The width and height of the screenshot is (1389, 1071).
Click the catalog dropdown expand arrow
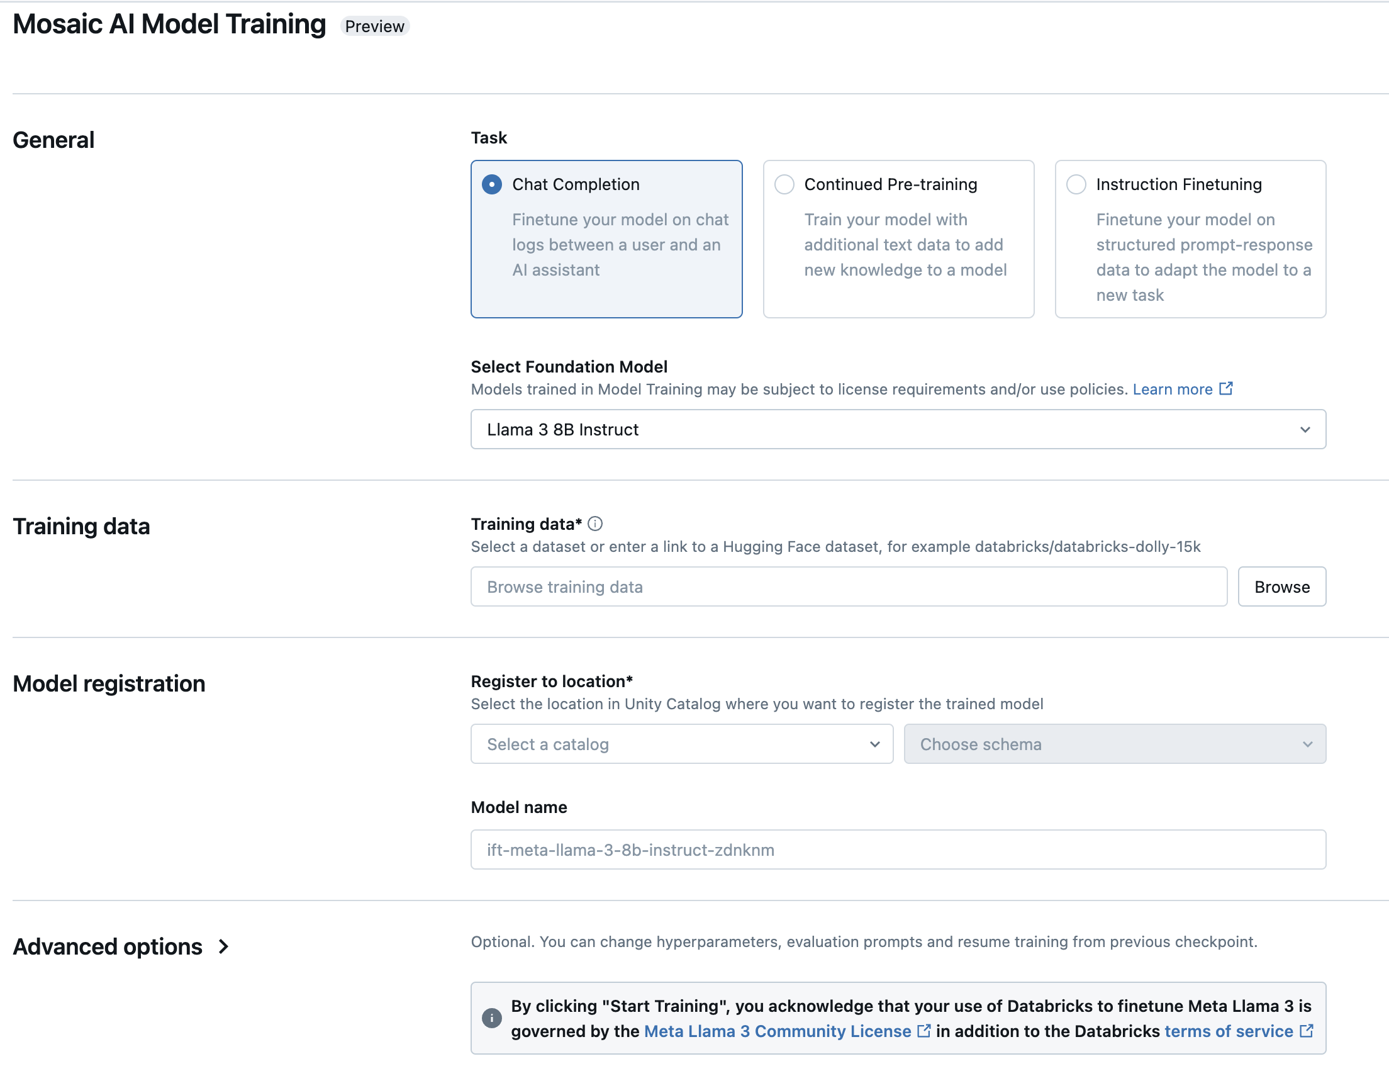click(x=876, y=744)
